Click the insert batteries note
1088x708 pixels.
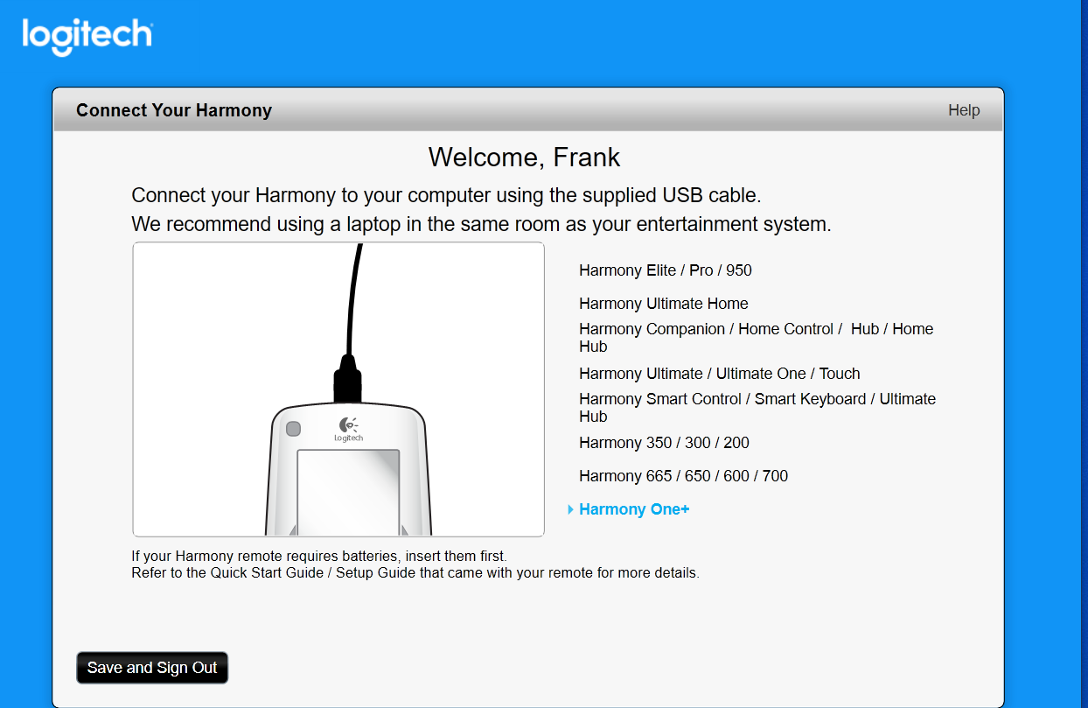pos(319,556)
